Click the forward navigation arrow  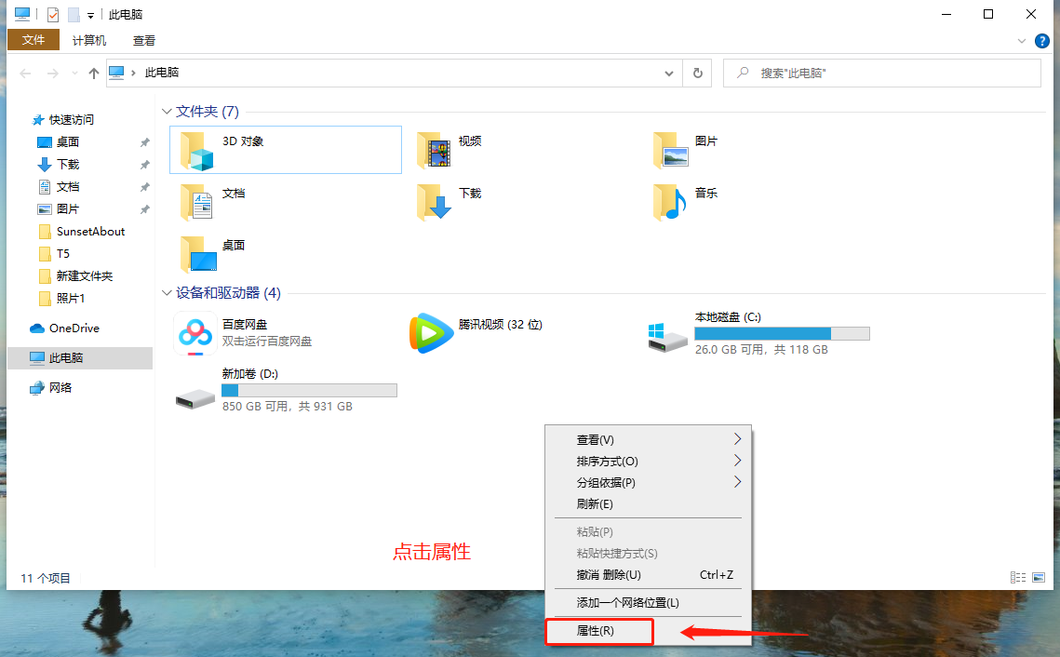click(53, 73)
